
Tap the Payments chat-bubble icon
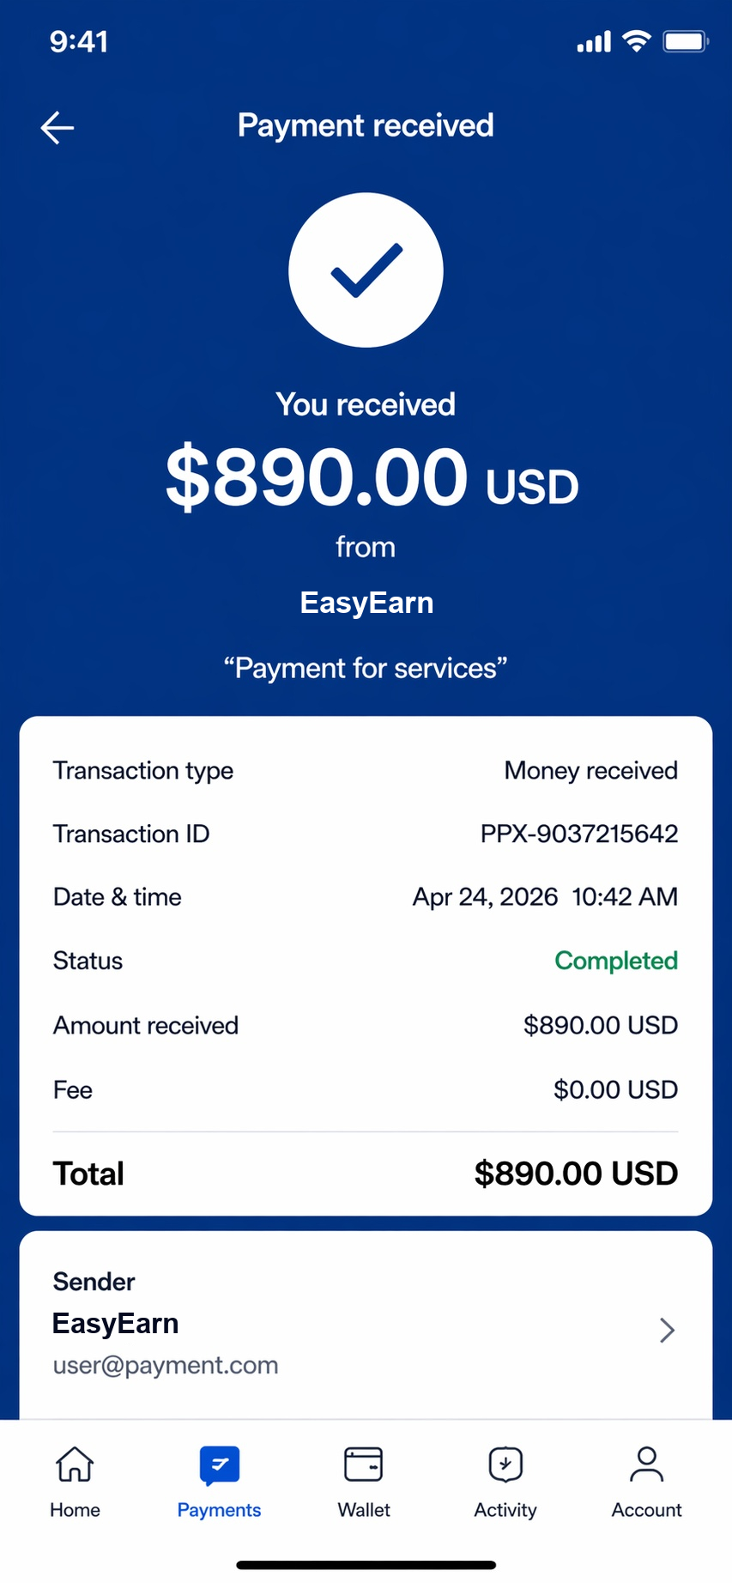pos(219,1465)
